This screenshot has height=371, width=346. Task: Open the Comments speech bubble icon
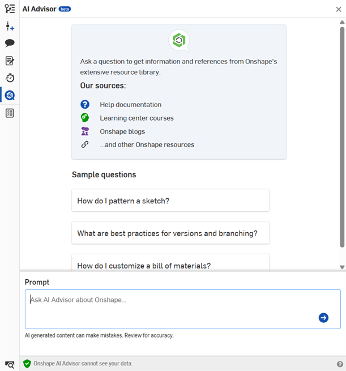point(10,43)
